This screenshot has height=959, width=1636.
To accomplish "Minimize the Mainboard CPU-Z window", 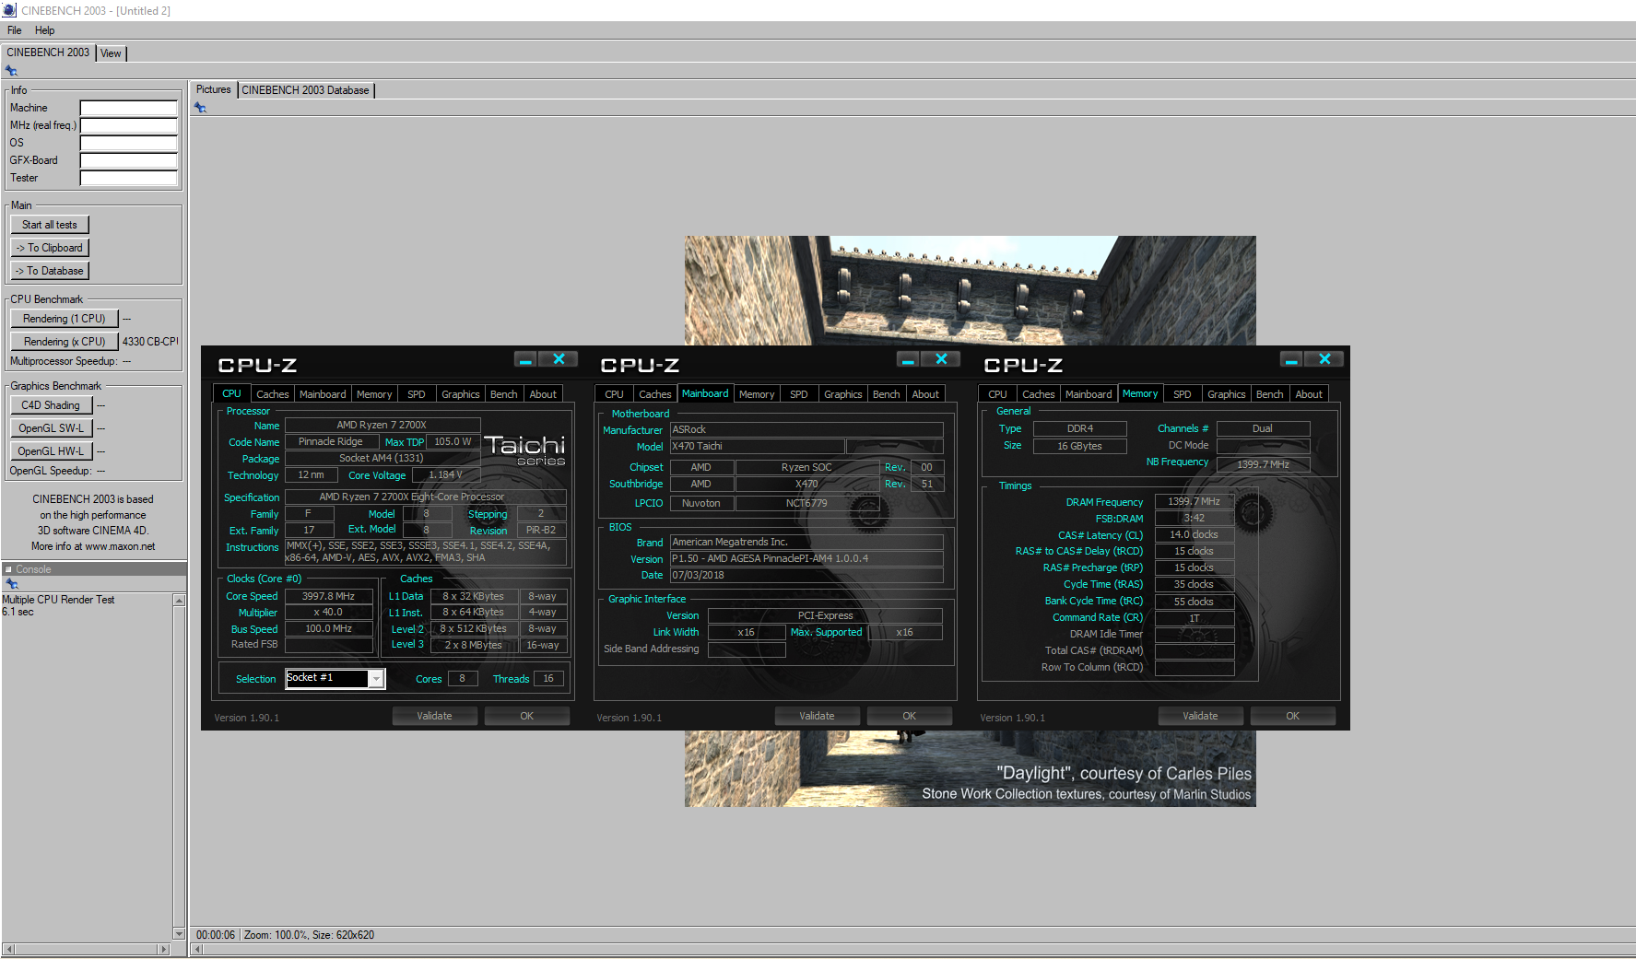I will click(x=908, y=359).
